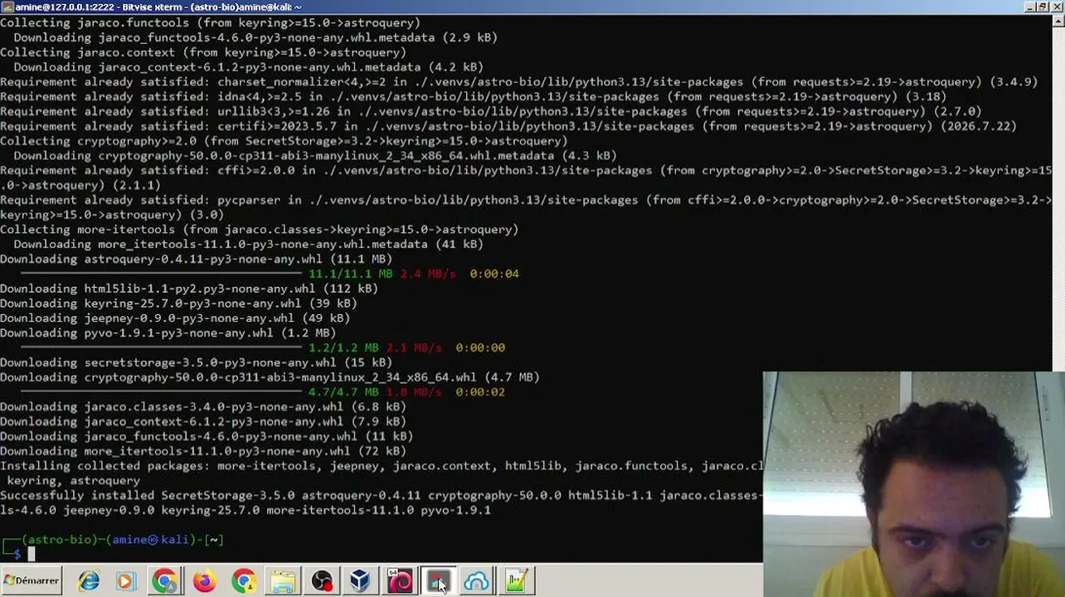
Task: Launch Firefox from the taskbar
Action: (204, 581)
